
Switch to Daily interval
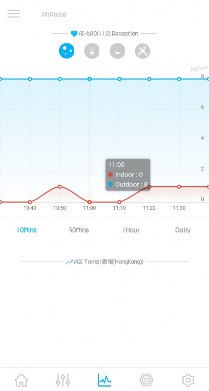coord(183,230)
